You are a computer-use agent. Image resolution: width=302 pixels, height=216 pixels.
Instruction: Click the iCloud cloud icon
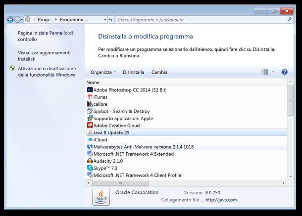tap(90, 139)
